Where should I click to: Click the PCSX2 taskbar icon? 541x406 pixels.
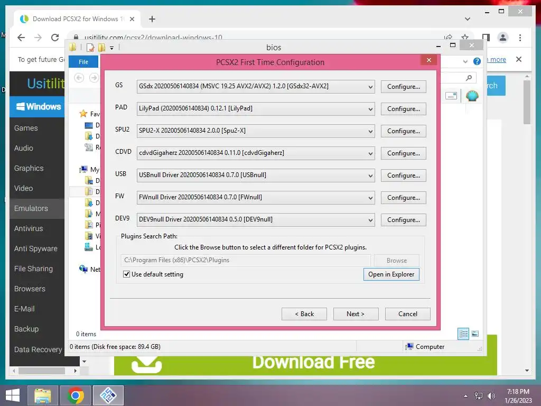coord(108,395)
